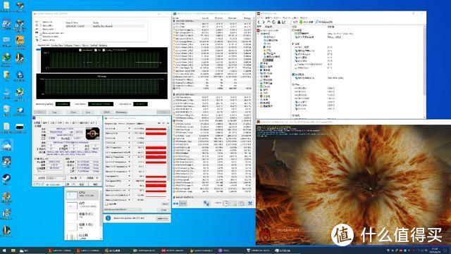Click GPU-Z sensor list vertical scrollbar
This screenshot has height=254, width=451.
(x=168, y=164)
